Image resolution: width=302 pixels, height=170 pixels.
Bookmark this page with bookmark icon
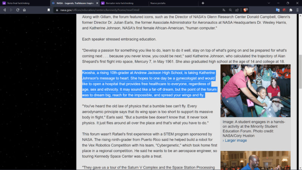click(x=49, y=10)
